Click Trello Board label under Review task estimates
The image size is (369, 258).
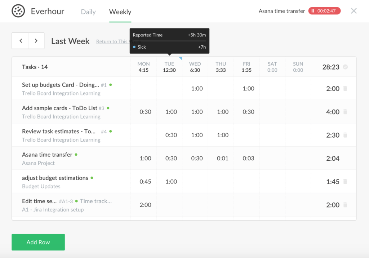point(61,140)
